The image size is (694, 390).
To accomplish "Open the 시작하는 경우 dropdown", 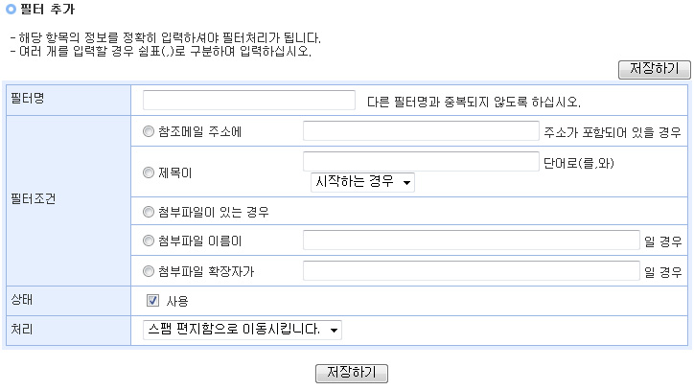I will click(362, 182).
